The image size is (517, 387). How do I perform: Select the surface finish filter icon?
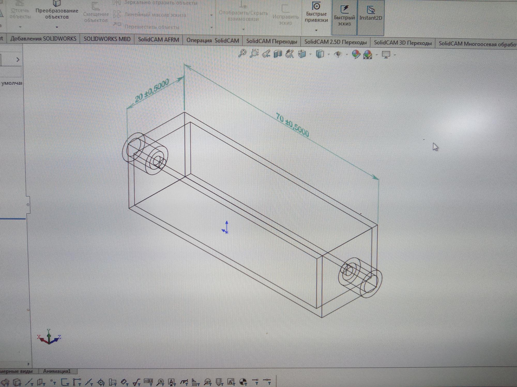[136, 382]
